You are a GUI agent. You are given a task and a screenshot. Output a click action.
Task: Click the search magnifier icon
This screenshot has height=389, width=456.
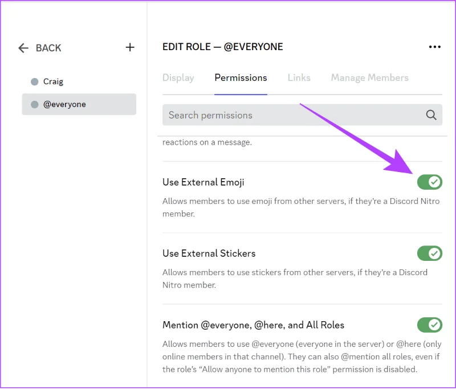[431, 115]
